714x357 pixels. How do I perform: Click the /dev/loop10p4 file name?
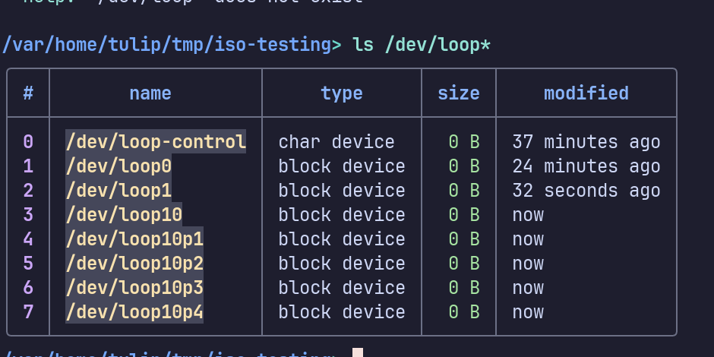click(134, 312)
